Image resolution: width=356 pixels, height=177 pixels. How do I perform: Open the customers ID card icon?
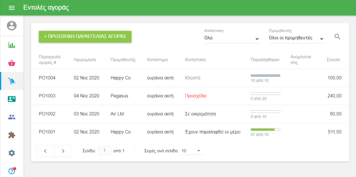11,99
